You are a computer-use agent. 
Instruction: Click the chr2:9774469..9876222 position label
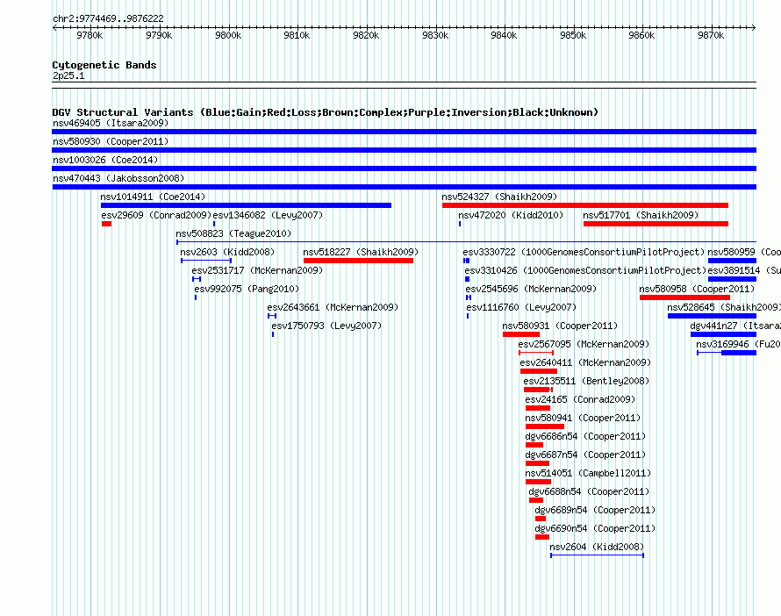[x=108, y=18]
